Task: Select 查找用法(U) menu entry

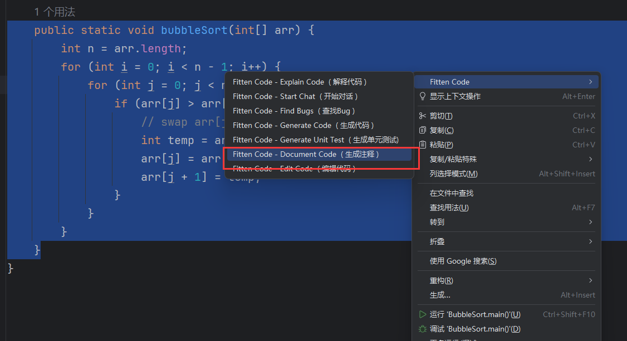Action: (x=506, y=207)
